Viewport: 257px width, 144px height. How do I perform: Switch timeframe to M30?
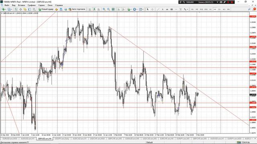pos(206,9)
